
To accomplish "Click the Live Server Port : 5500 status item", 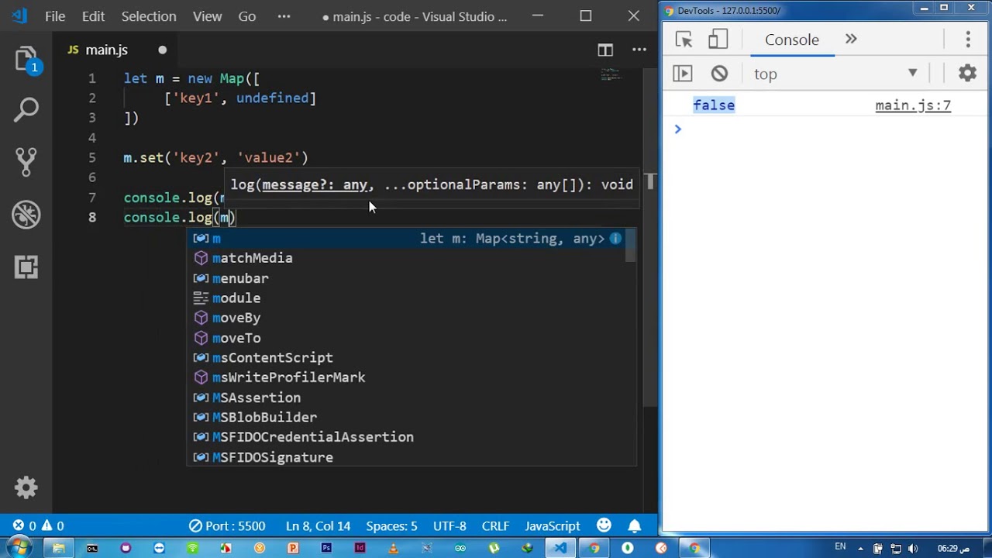I will tap(226, 526).
